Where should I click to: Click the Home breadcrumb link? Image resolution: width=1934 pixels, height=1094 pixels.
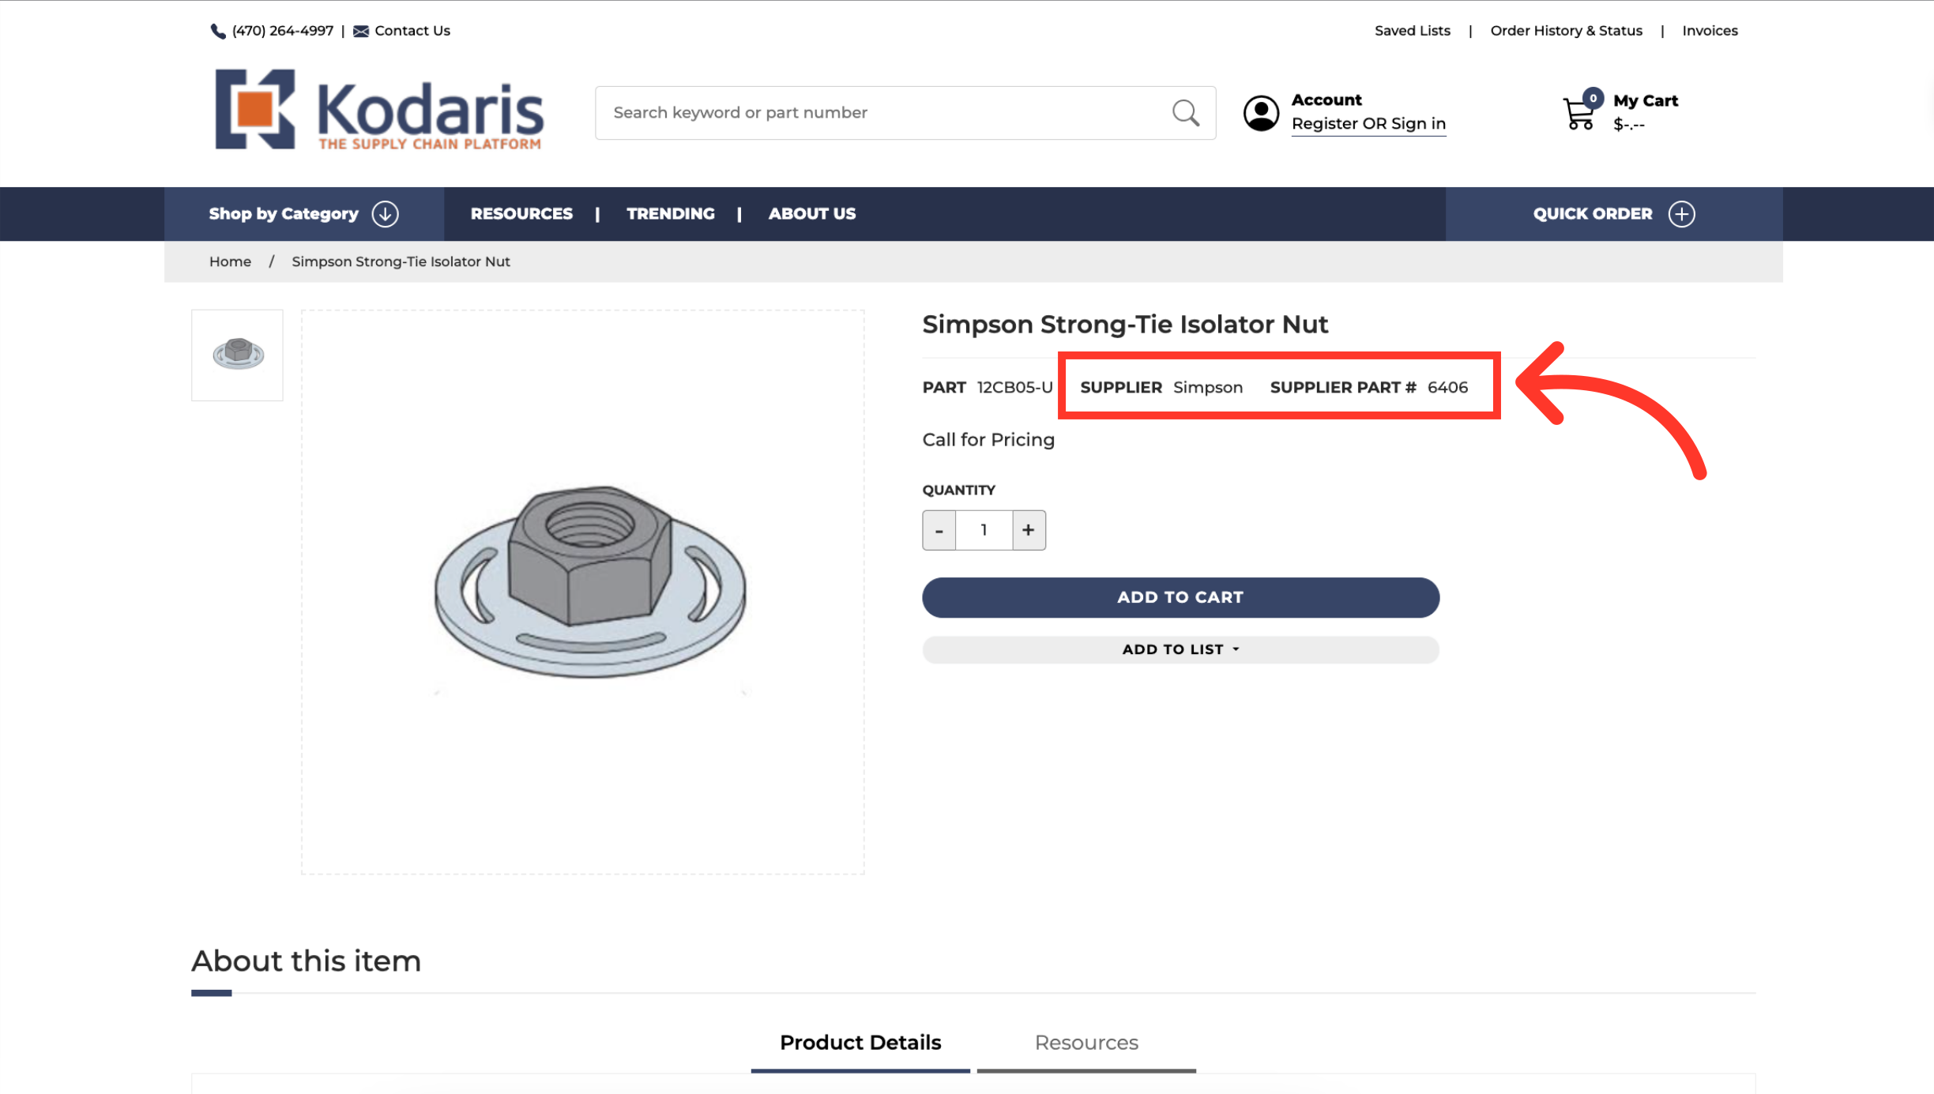click(x=230, y=261)
